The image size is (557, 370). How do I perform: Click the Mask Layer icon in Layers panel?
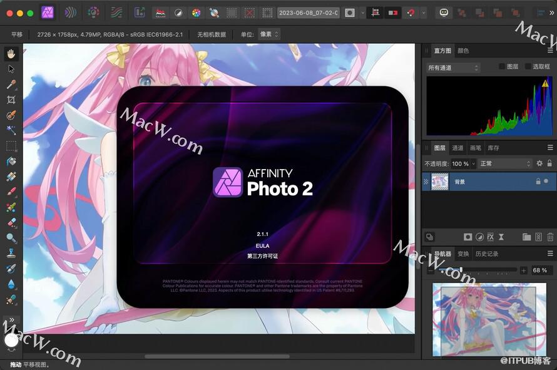pyautogui.click(x=468, y=237)
